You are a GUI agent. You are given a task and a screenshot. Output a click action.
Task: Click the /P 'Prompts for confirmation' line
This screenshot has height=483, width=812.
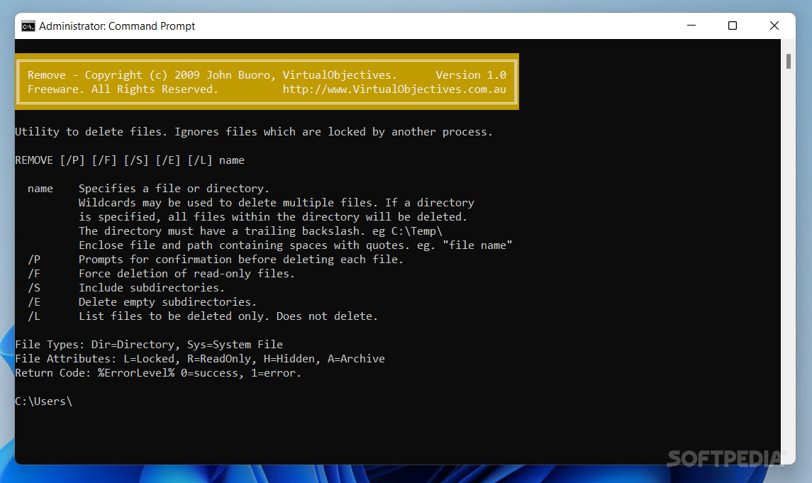click(216, 259)
